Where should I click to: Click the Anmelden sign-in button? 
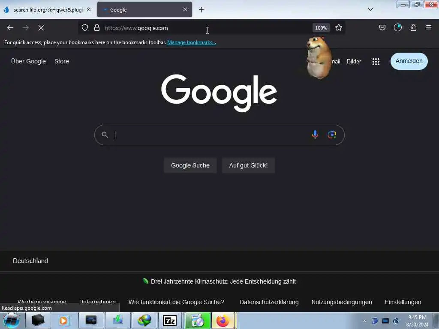[x=409, y=61]
